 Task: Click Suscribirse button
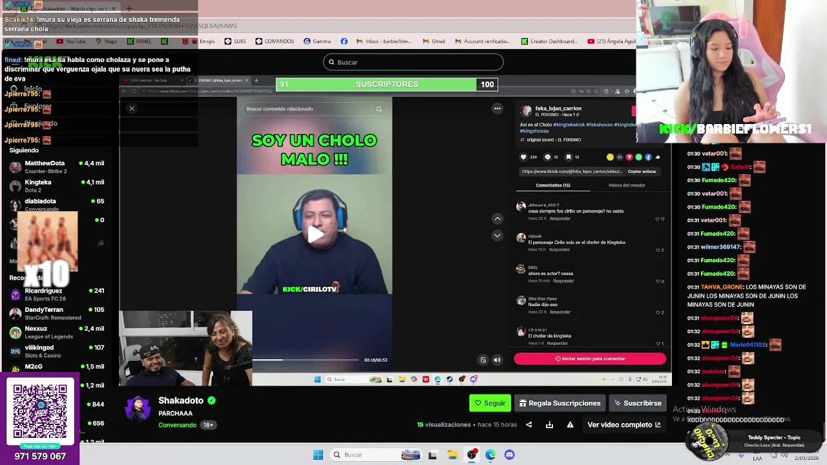click(x=638, y=403)
